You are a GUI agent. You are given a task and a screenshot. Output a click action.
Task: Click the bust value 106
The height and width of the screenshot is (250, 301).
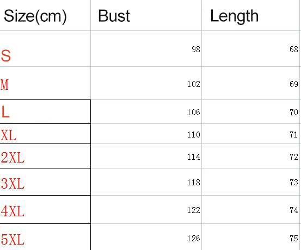[194, 112]
